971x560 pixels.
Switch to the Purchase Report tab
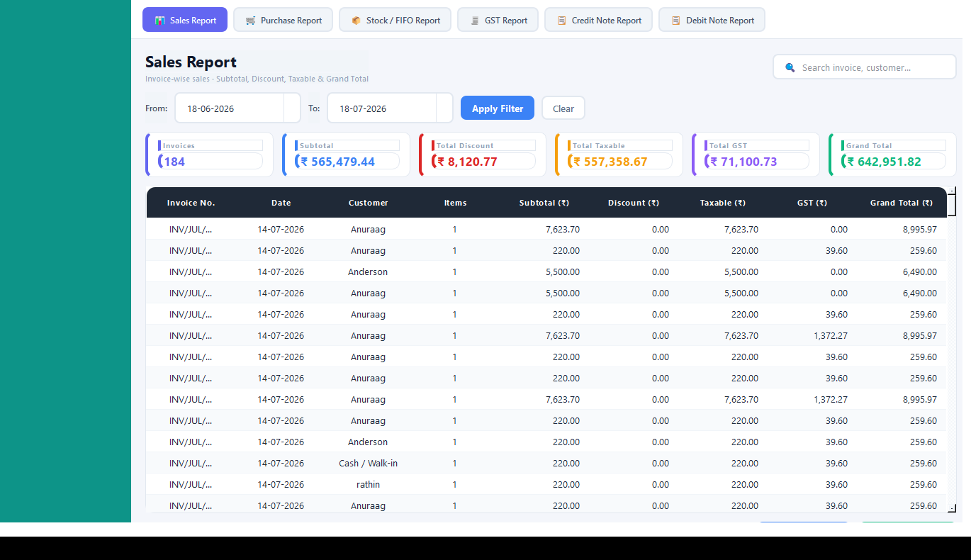pyautogui.click(x=284, y=20)
